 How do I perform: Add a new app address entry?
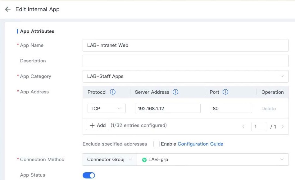coord(98,125)
